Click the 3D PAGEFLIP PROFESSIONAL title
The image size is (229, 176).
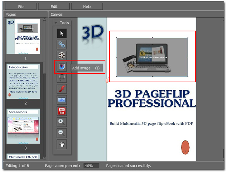pyautogui.click(x=152, y=98)
